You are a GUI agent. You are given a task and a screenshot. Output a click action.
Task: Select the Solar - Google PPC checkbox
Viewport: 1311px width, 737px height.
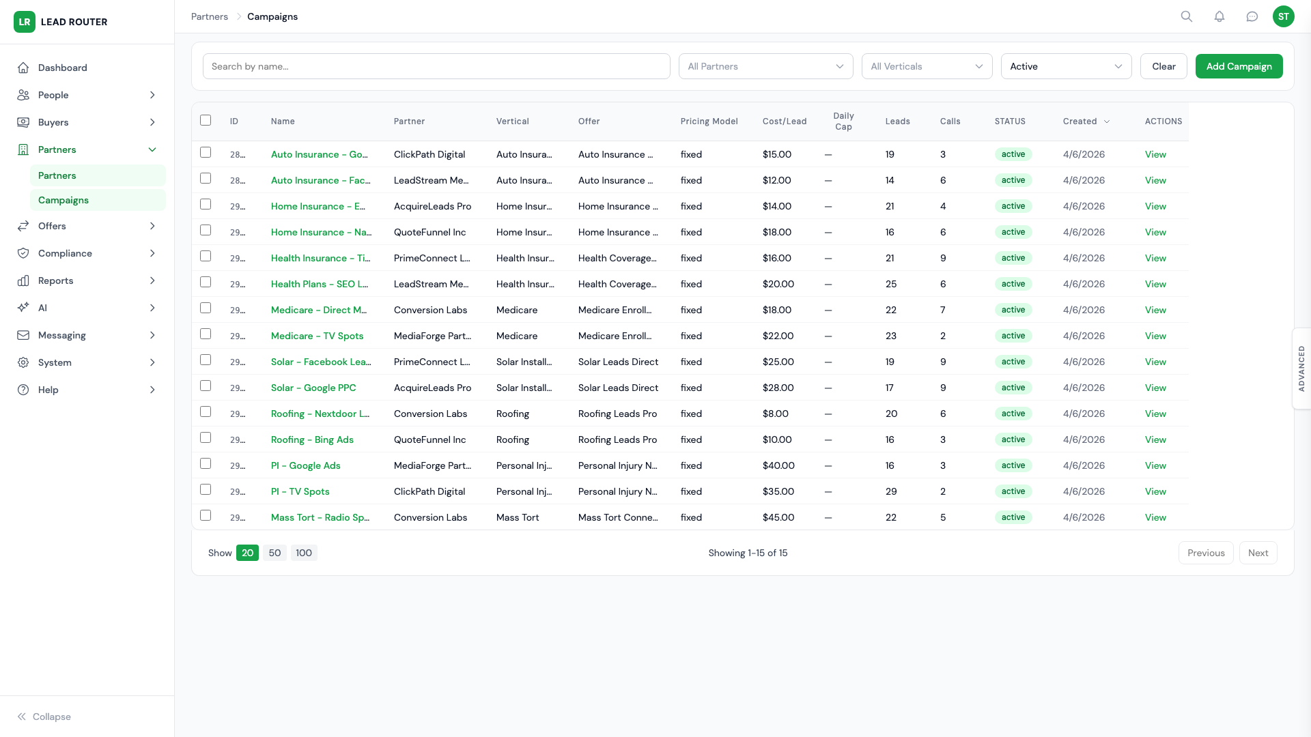click(206, 386)
